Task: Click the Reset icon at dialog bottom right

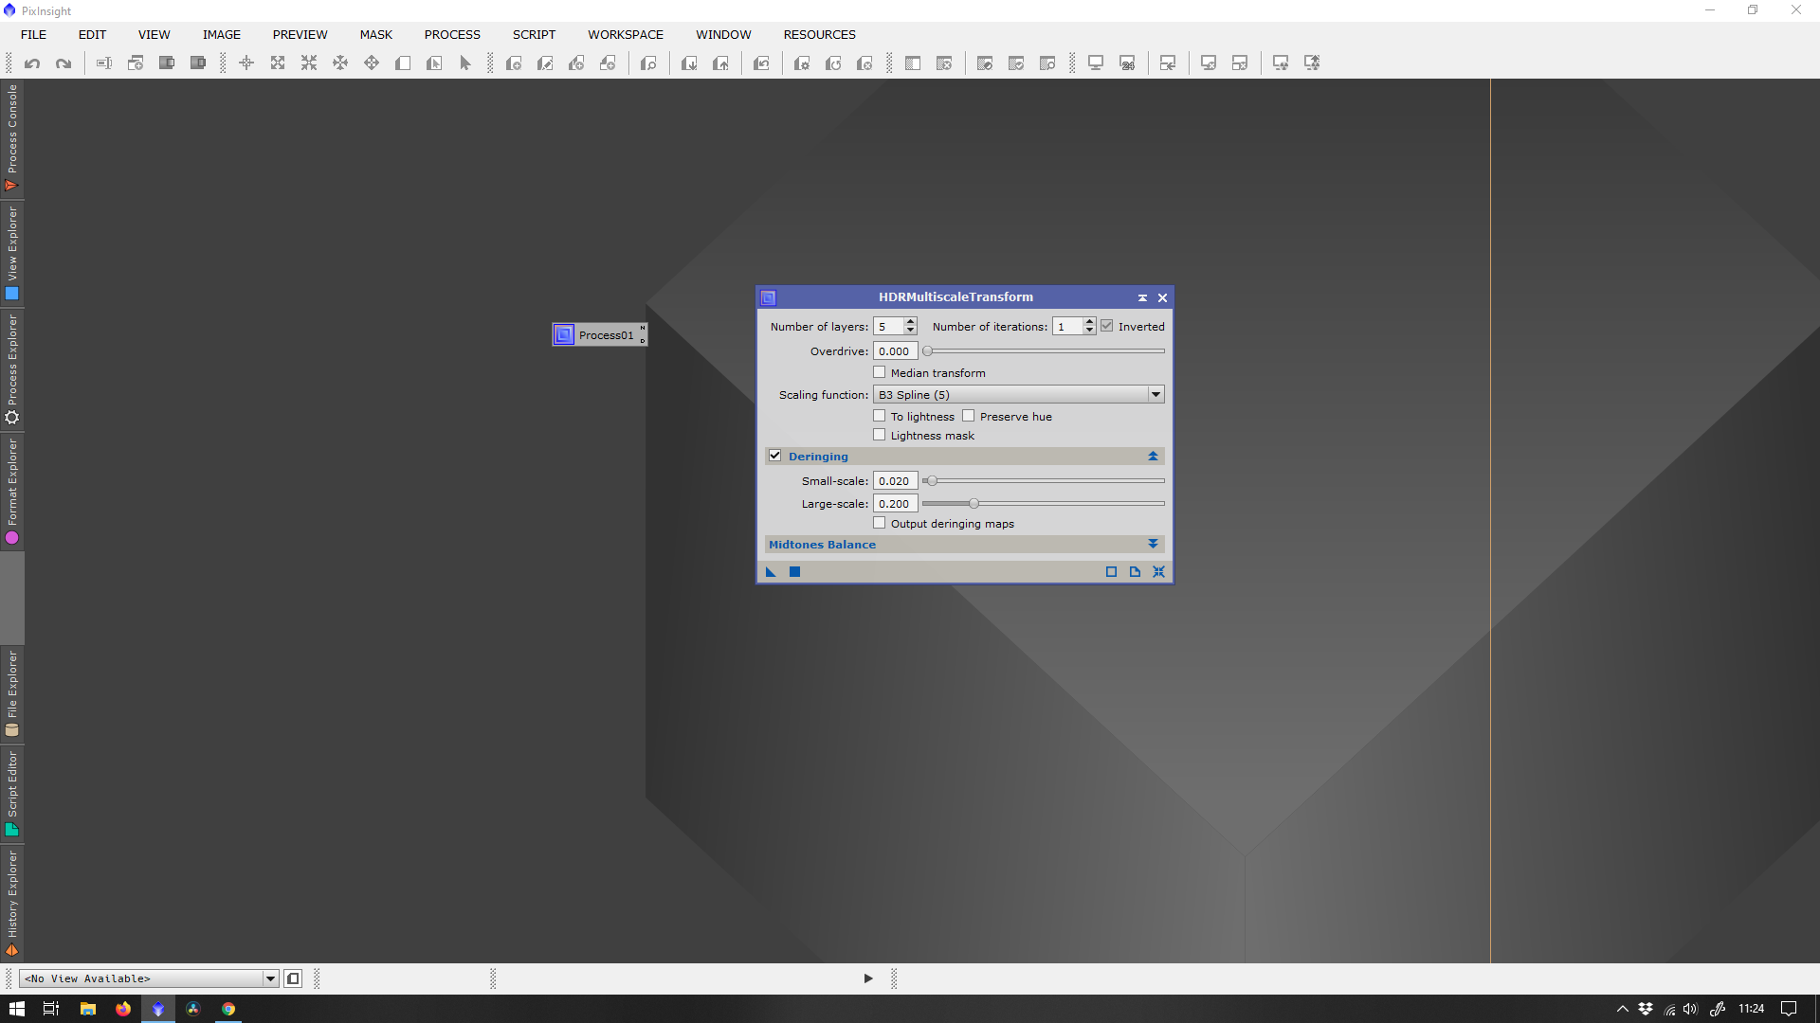Action: click(1158, 572)
